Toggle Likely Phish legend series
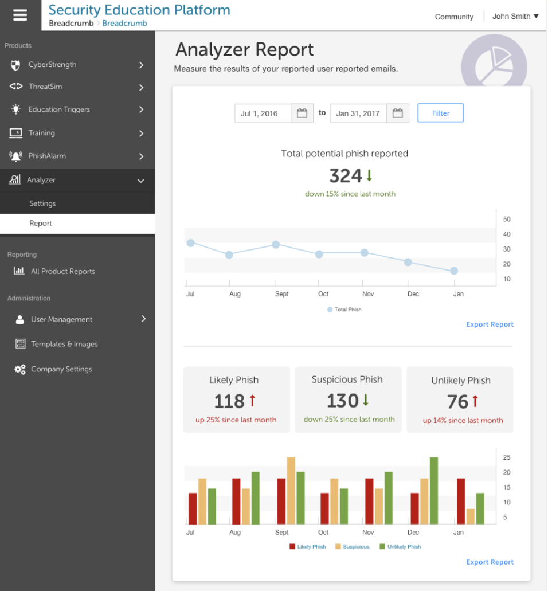The width and height of the screenshot is (552, 591). click(x=308, y=547)
